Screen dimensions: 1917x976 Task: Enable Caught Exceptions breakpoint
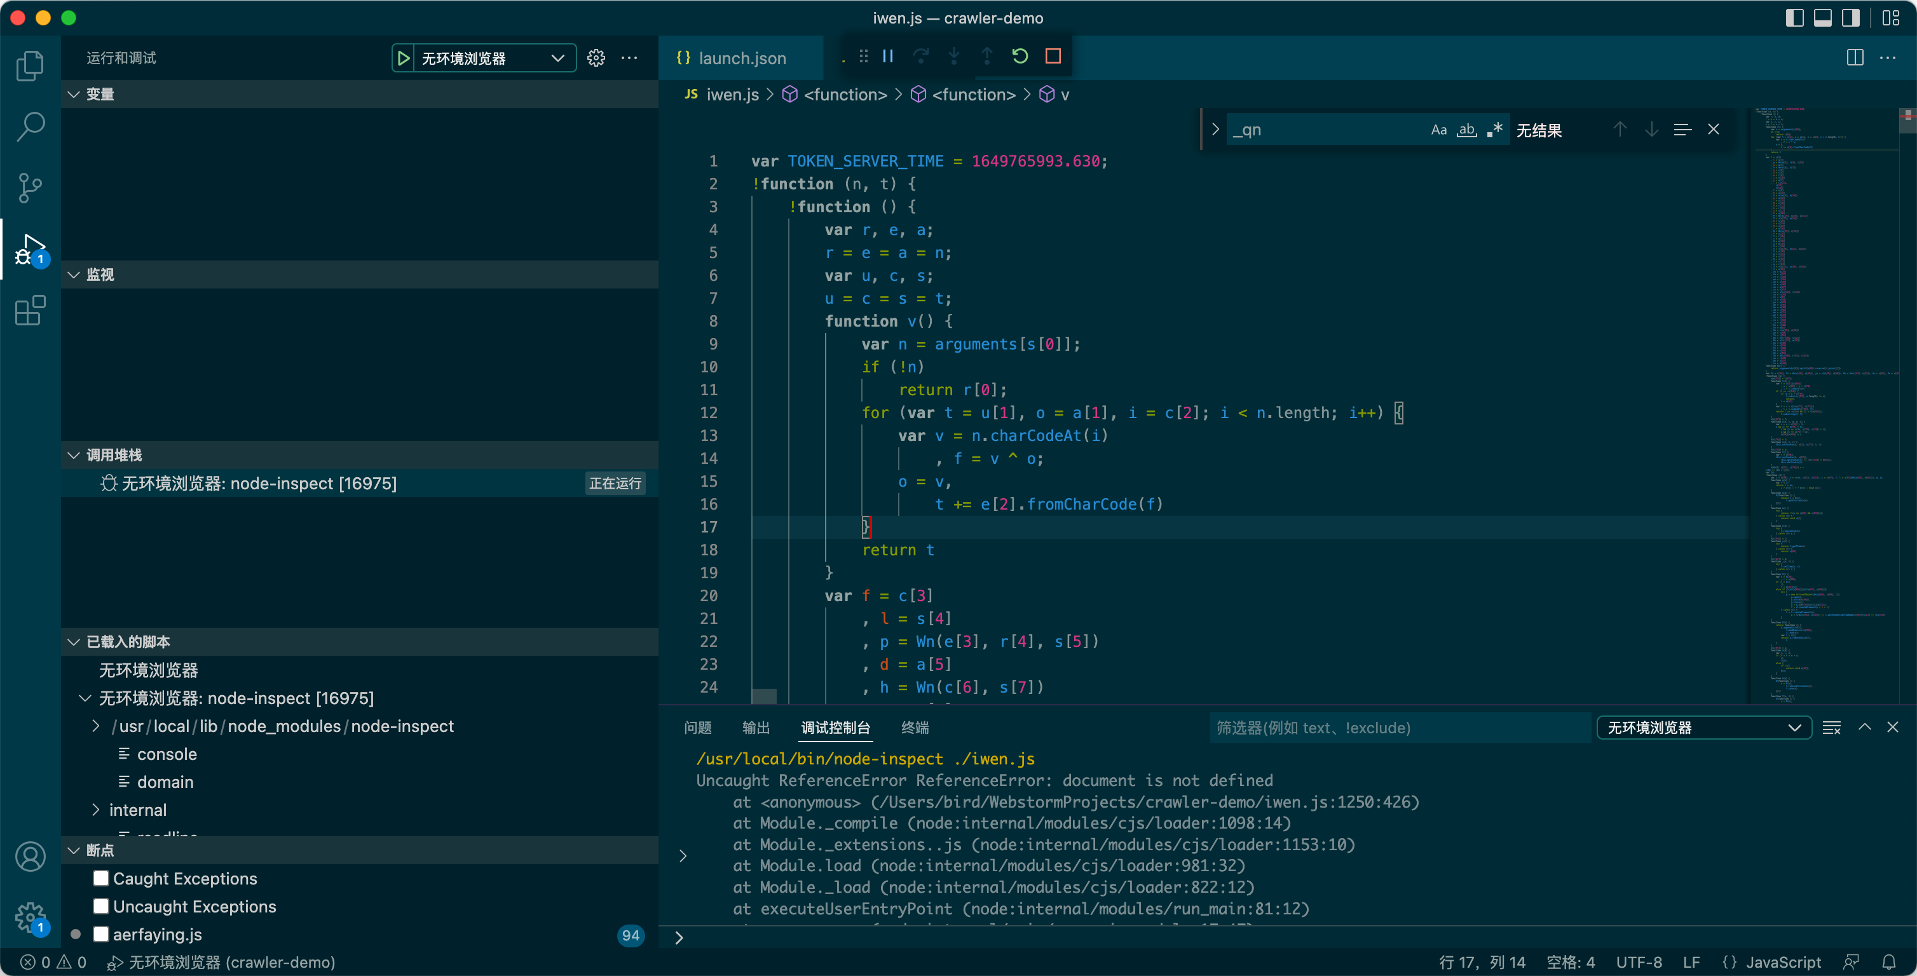(101, 878)
